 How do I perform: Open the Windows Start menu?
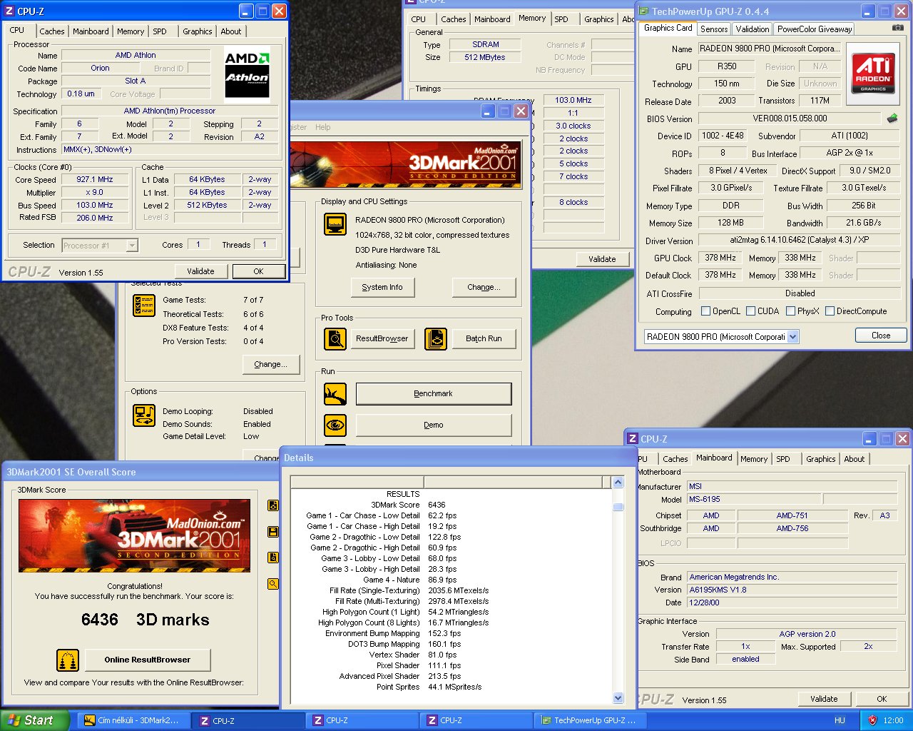coord(34,720)
